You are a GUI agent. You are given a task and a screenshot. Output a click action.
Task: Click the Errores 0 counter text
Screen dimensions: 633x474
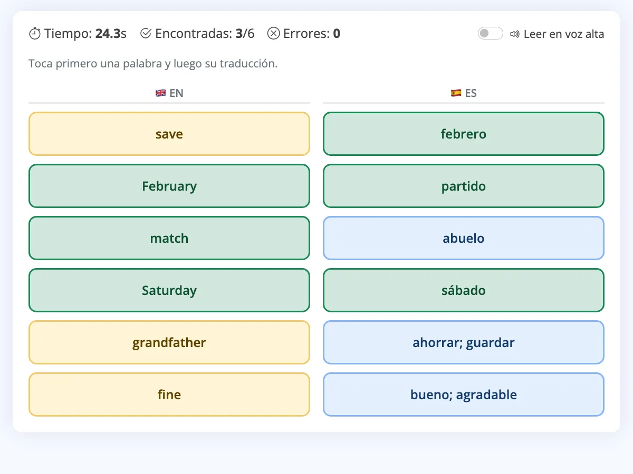[312, 34]
